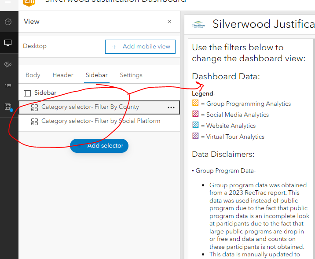
Task: Click the Add element plus icon
Action: [x=8, y=22]
